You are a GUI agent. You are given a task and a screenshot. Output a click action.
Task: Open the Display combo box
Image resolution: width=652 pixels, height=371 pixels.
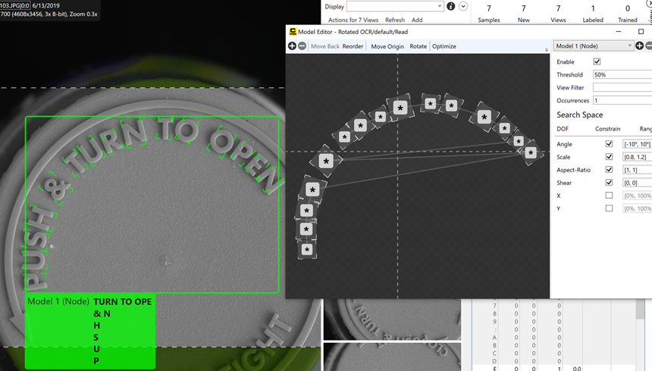click(395, 6)
